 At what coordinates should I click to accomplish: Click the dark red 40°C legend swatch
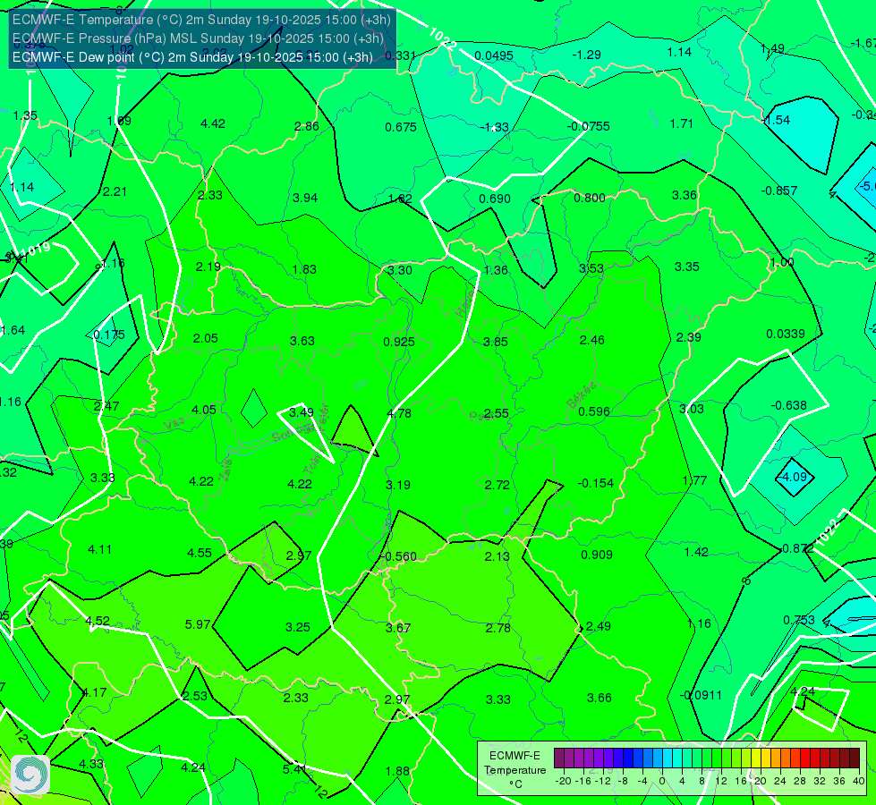855,758
